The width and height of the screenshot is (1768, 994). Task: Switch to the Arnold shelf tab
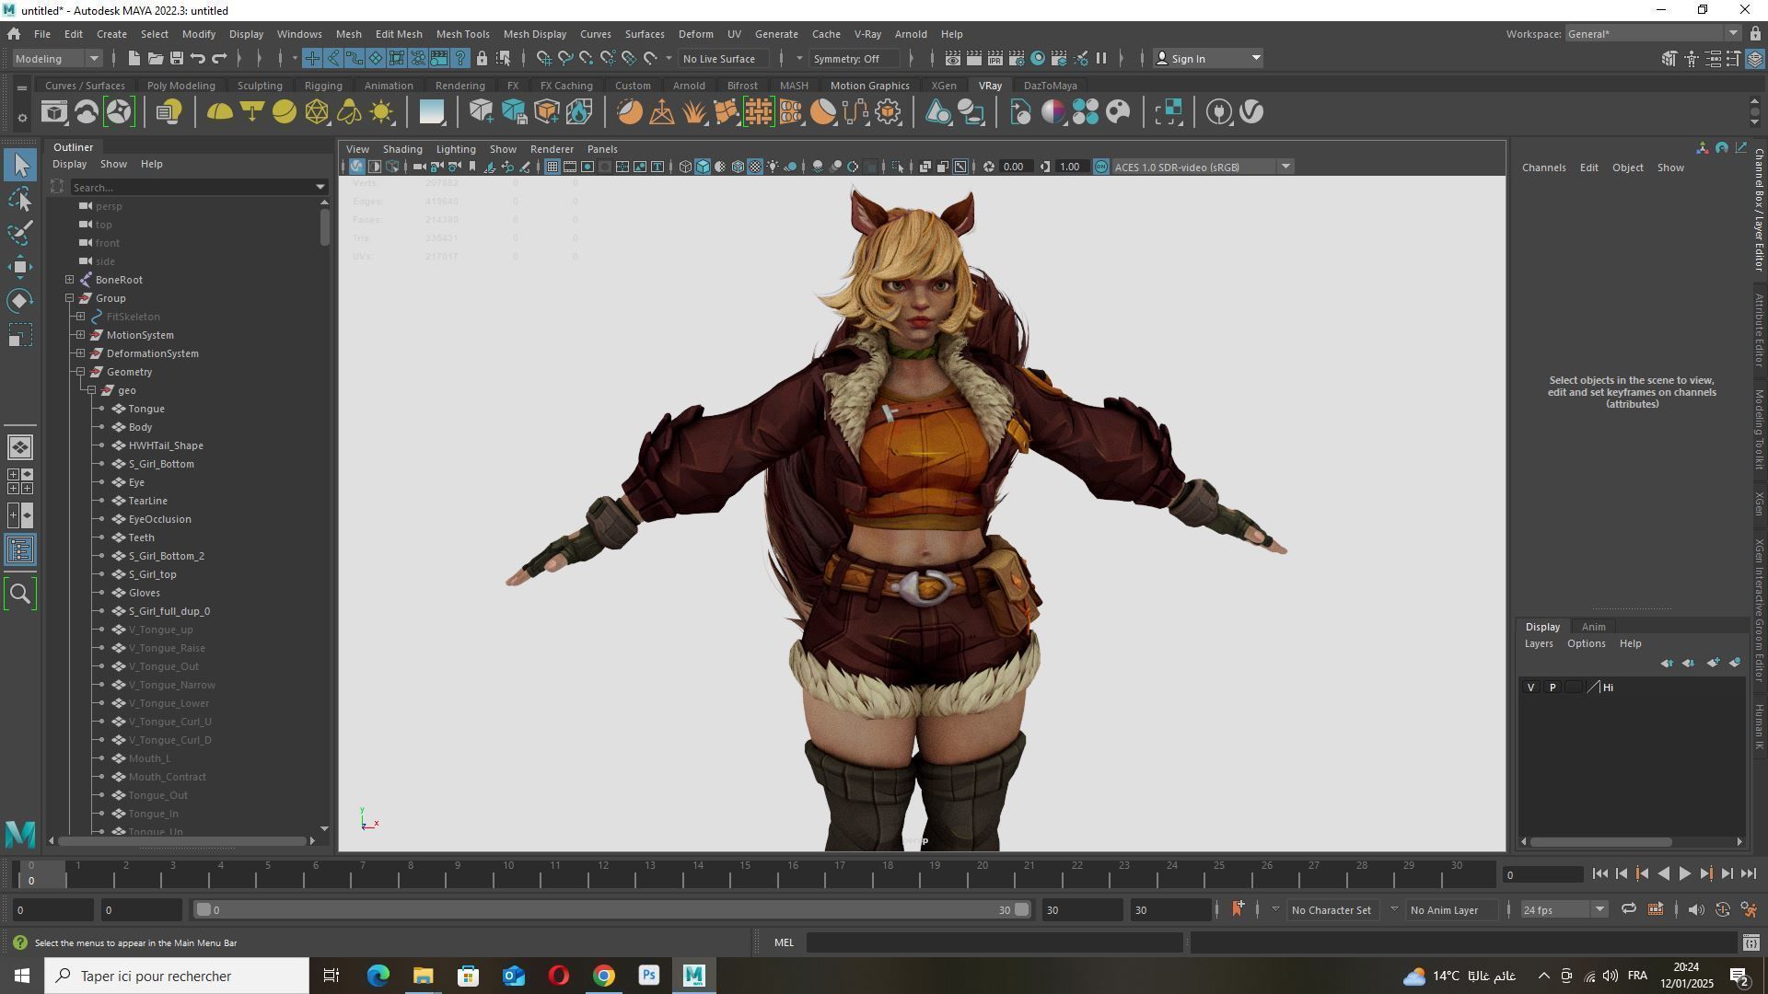[689, 86]
